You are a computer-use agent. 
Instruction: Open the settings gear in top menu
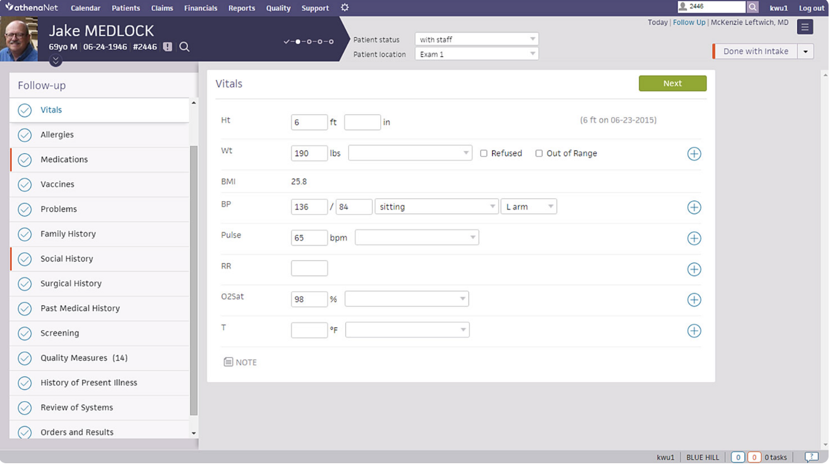pyautogui.click(x=345, y=8)
